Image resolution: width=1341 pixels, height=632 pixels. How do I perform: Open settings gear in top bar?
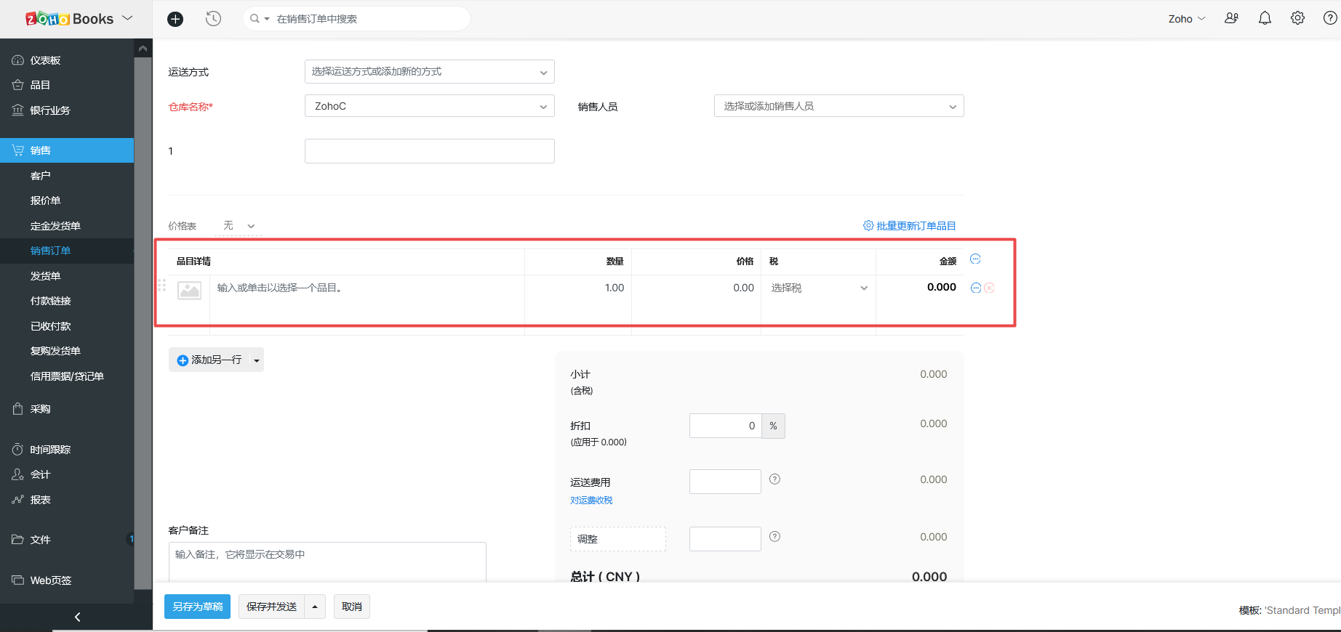pos(1297,19)
